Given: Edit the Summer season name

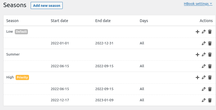Looking at the screenshot, I should (x=203, y=54).
